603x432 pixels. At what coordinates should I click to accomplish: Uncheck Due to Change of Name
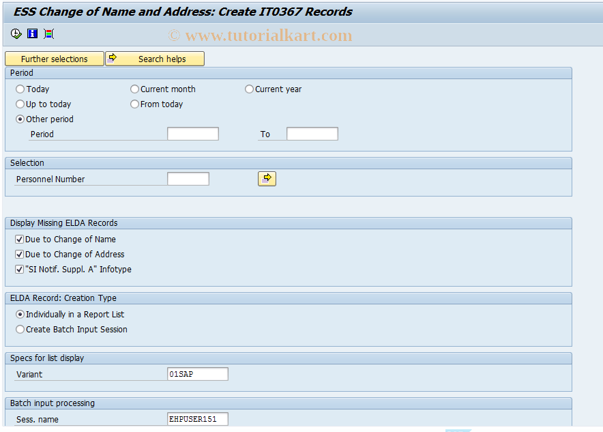(19, 239)
